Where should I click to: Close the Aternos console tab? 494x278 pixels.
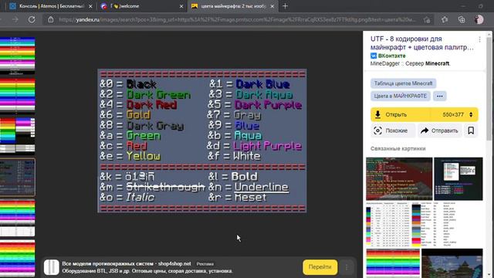tap(90, 6)
